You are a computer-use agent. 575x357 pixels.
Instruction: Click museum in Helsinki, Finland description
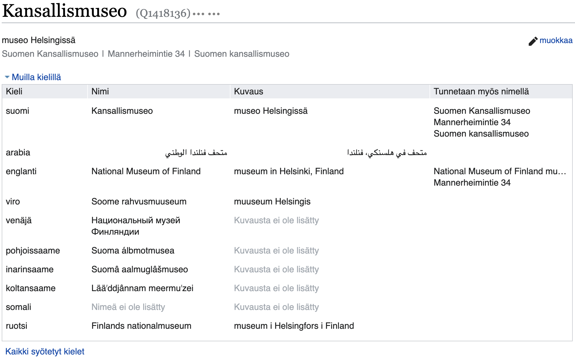[289, 171]
